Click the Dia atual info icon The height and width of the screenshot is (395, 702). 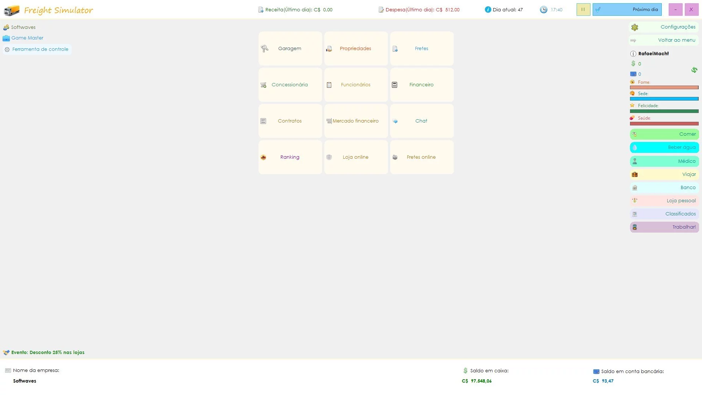[x=488, y=10]
